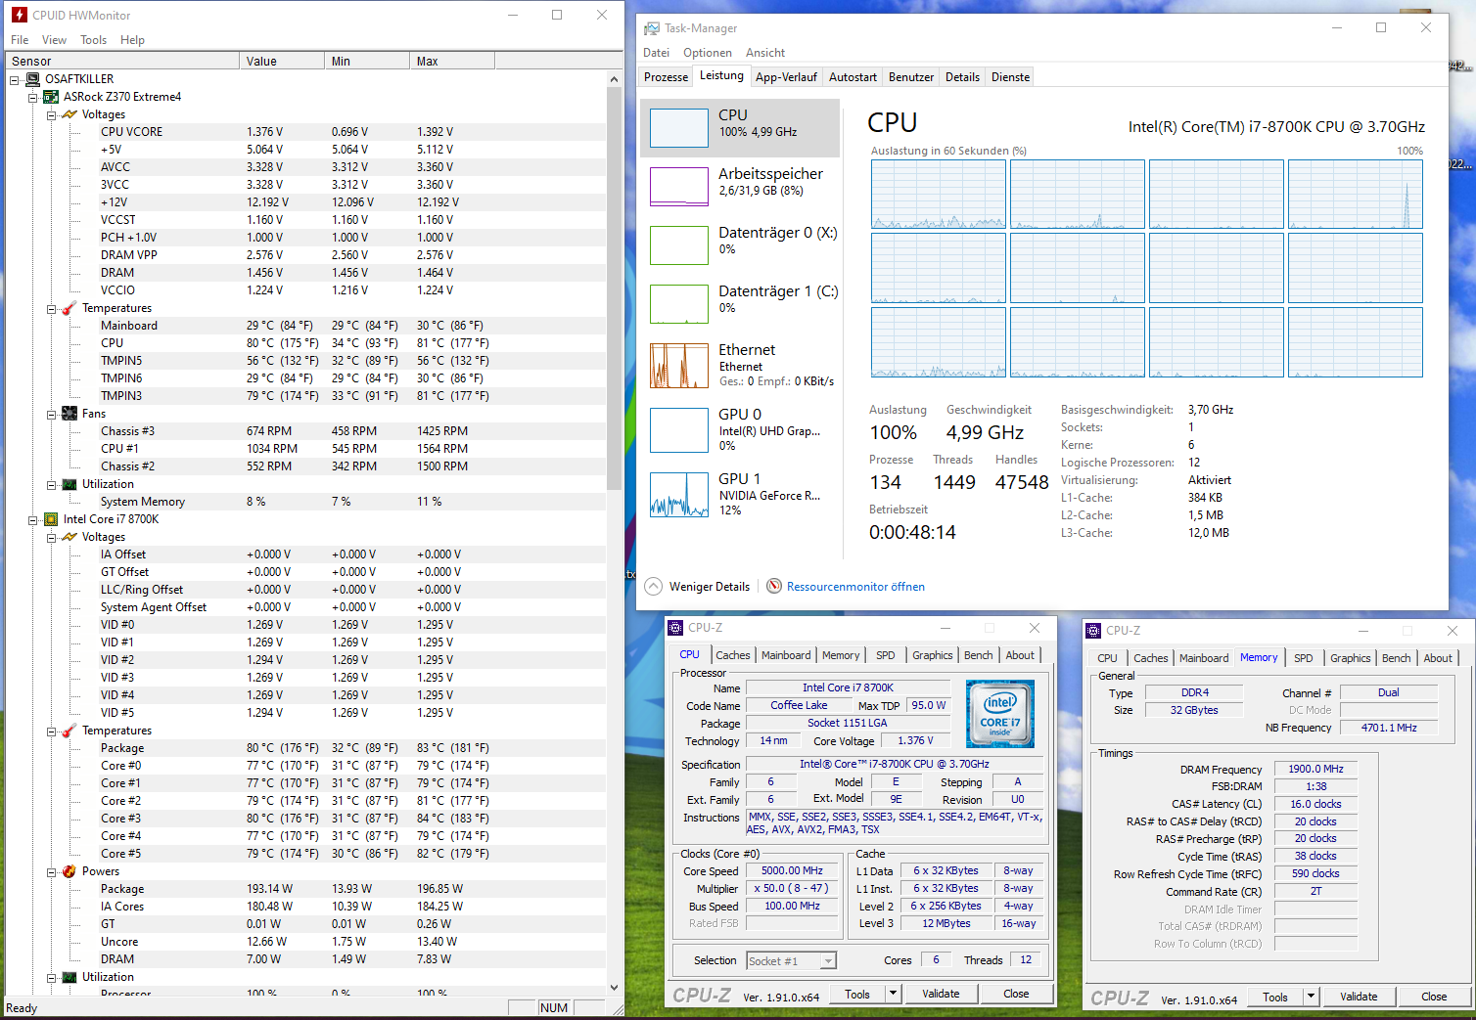Click HWMonitor vertical scrollbar thumb

click(615, 288)
